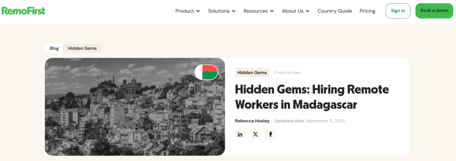
Task: Click the Hidden Gems category tag
Action: 252,72
